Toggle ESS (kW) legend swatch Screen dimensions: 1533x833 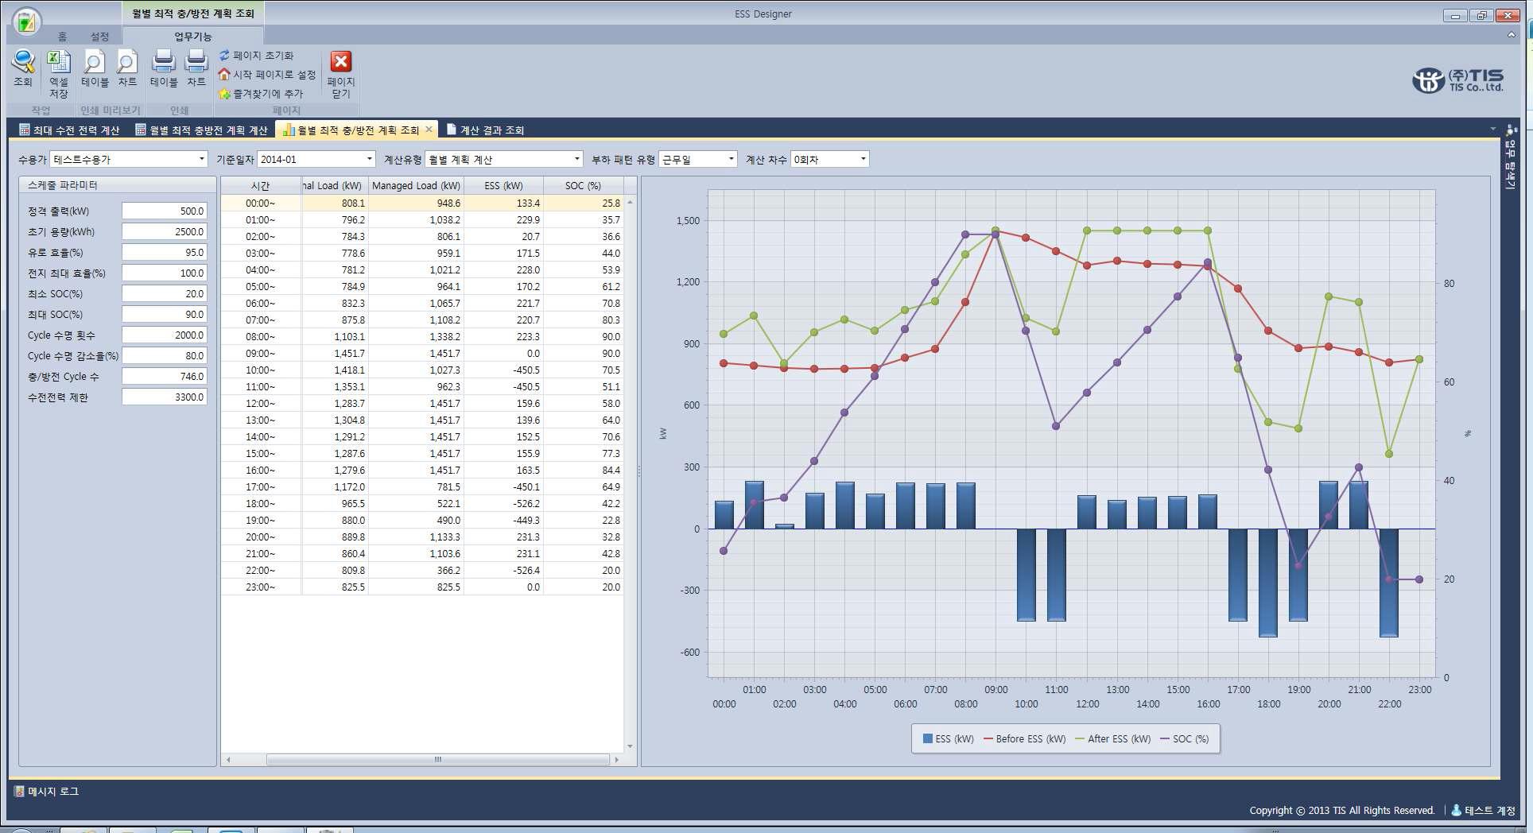[x=927, y=738]
